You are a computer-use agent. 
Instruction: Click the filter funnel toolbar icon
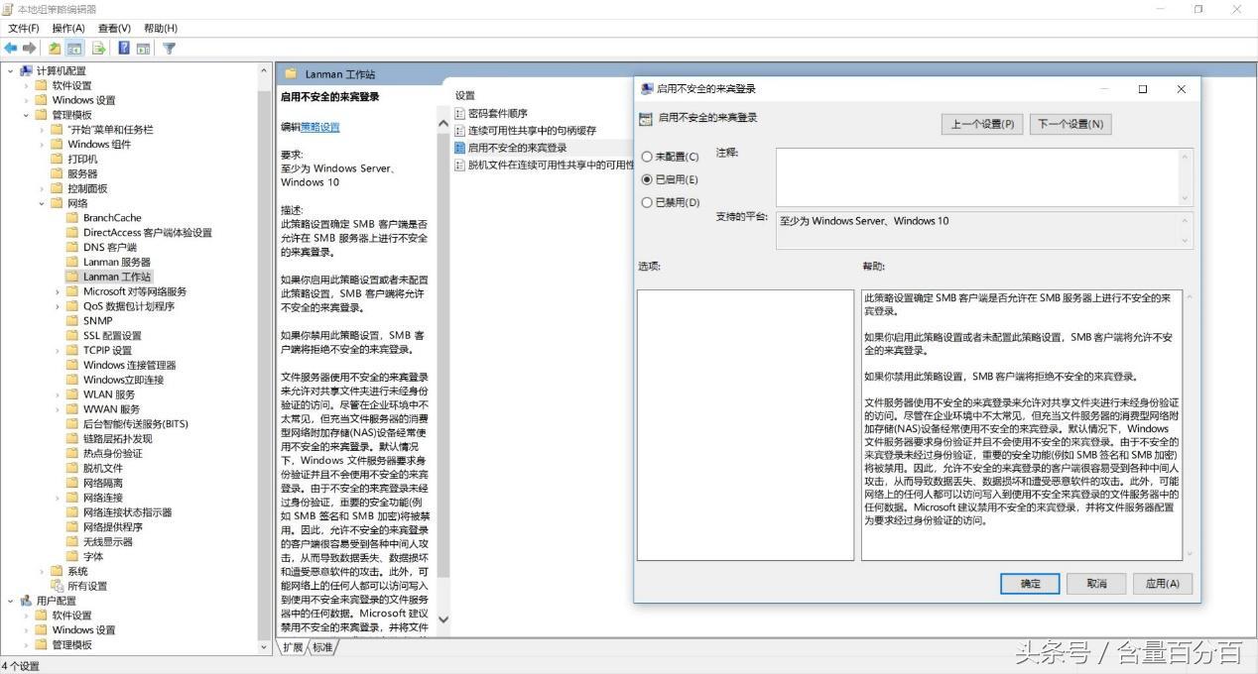[169, 48]
